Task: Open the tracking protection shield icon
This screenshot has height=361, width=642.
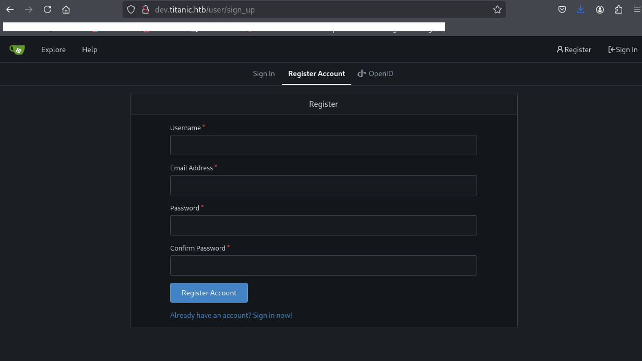Action: 132,9
